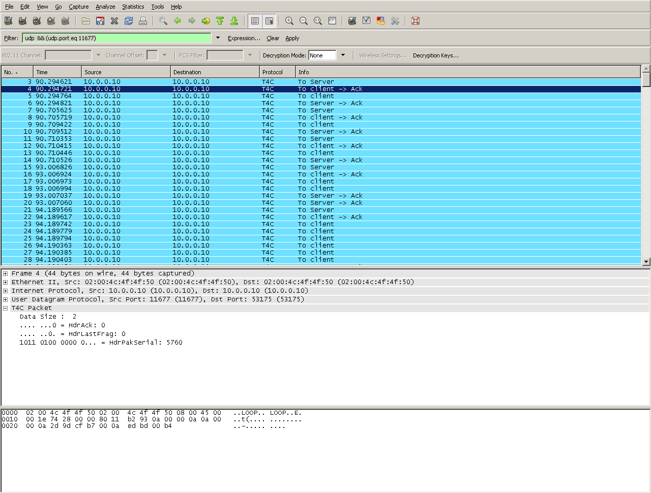651x493 pixels.
Task: Open the Help menu
Action: pos(176,7)
